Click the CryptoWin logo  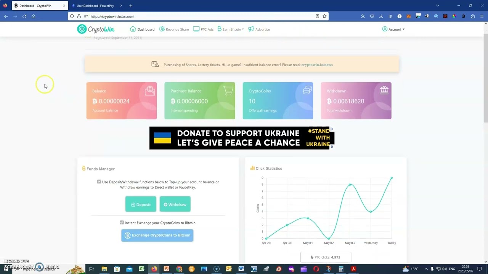[x=96, y=29]
